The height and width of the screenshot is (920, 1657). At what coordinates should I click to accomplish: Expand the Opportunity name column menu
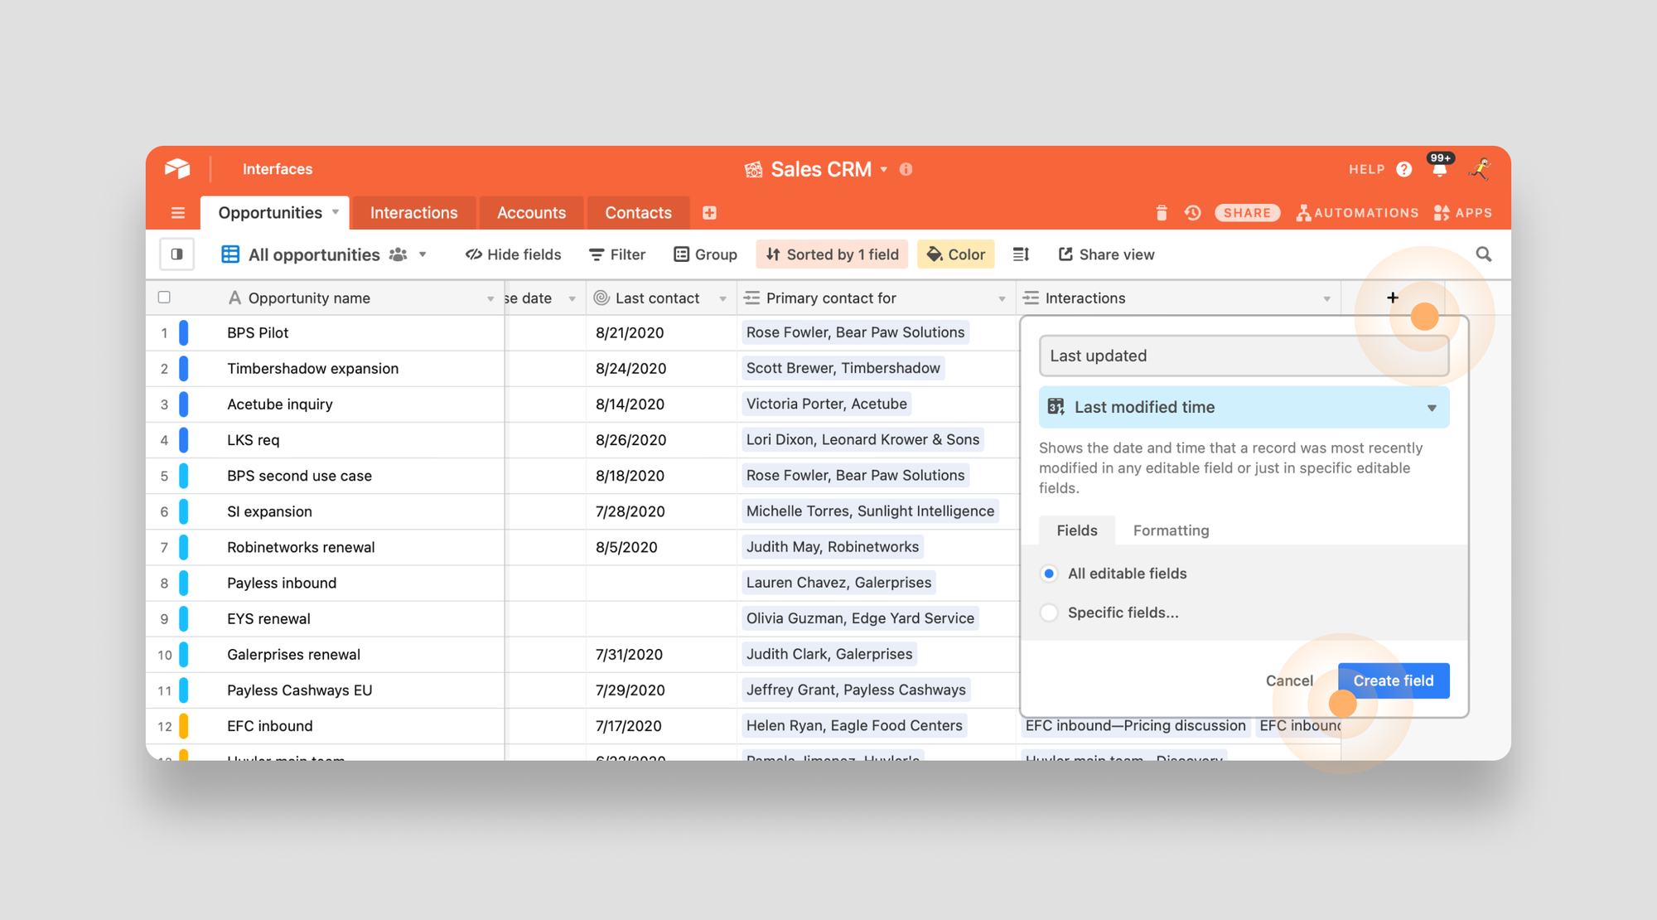pyautogui.click(x=490, y=298)
